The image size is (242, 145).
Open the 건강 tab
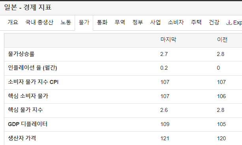pyautogui.click(x=214, y=22)
